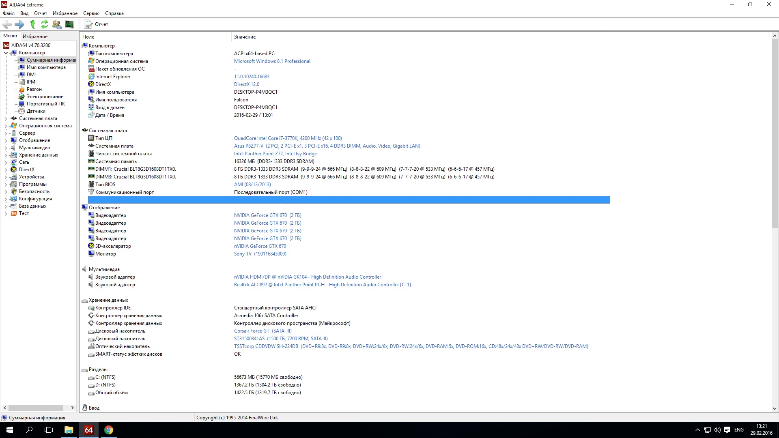
Task: Open File Explorer from the taskbar
Action: 69,430
